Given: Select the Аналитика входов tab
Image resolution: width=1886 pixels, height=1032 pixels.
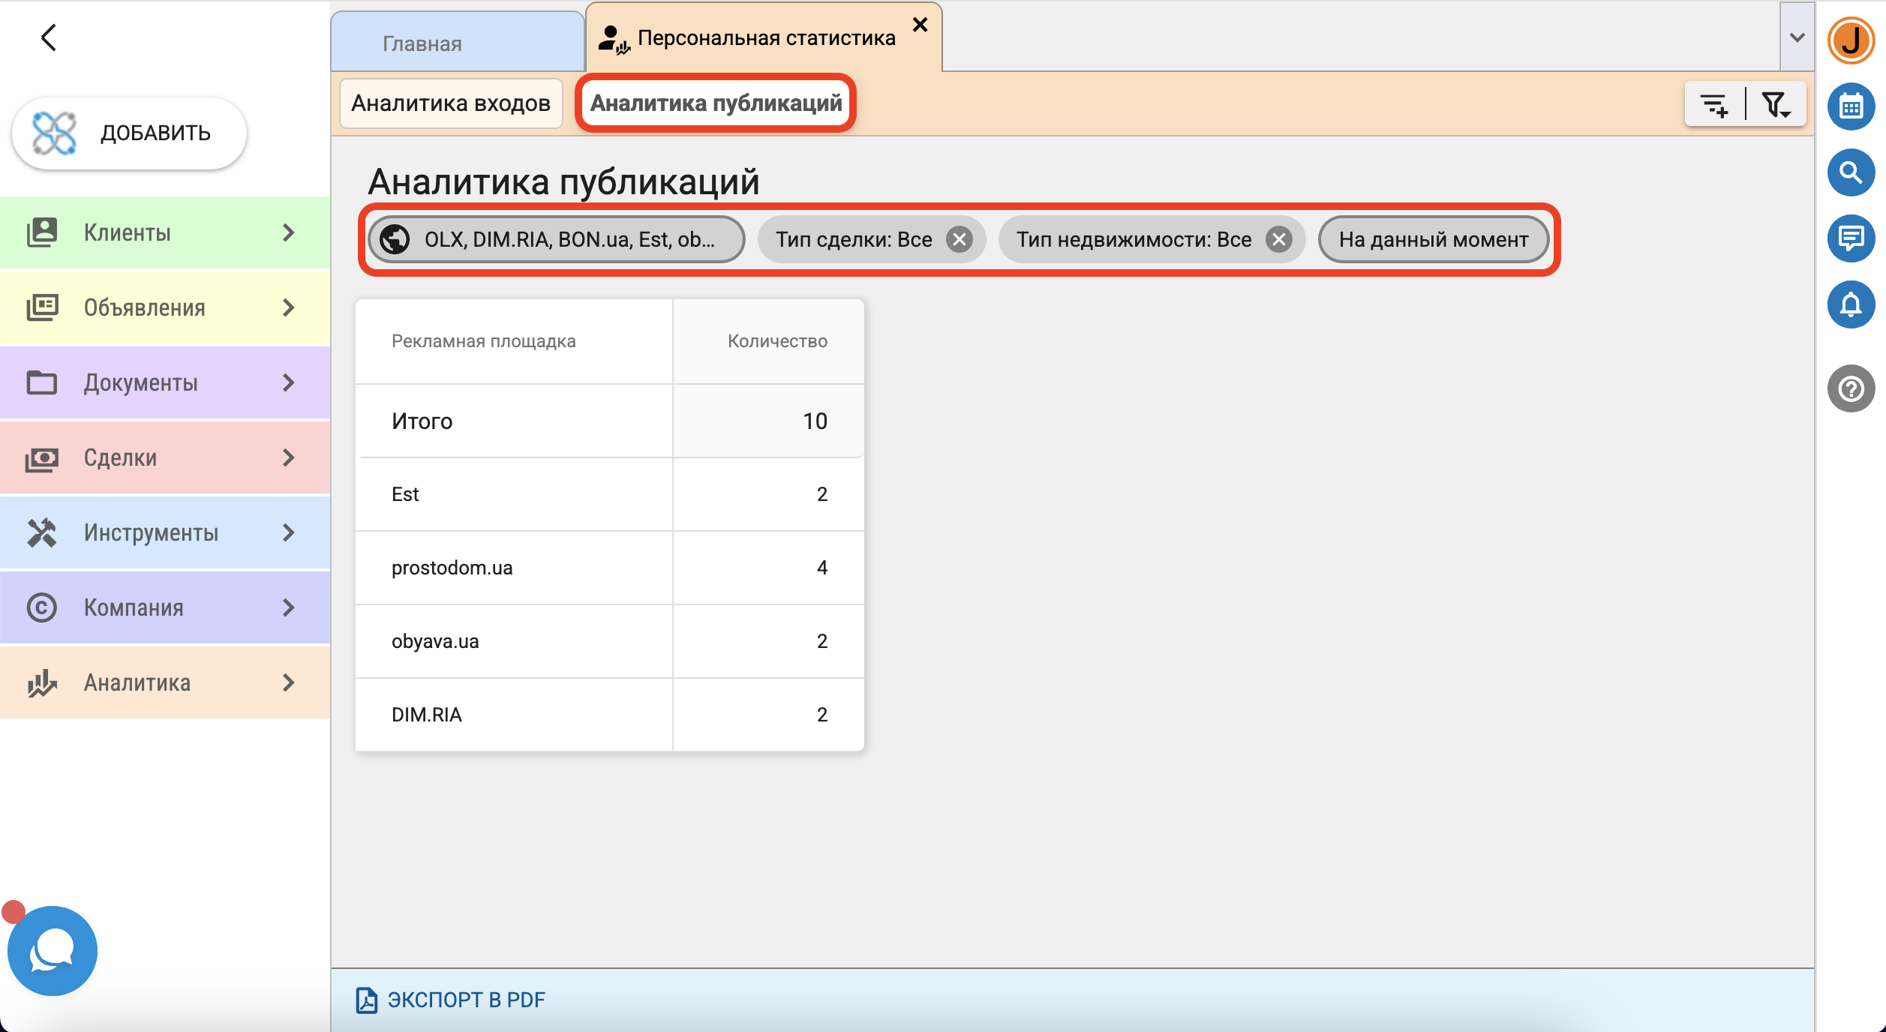Looking at the screenshot, I should click(x=451, y=103).
